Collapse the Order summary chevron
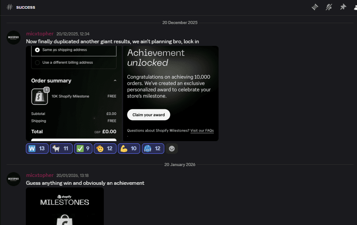Image resolution: width=357 pixels, height=225 pixels. (x=115, y=80)
